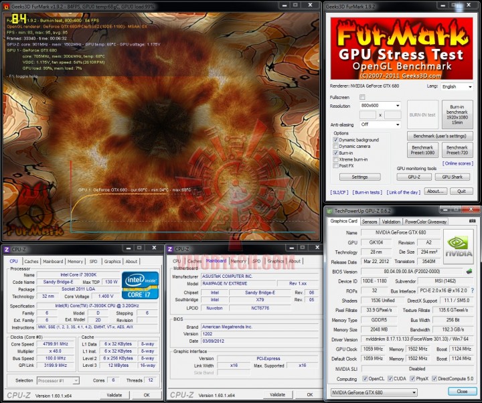Screen dimensions: 482x403
Task: Click the FurMark render window title icon
Action: 6,7
